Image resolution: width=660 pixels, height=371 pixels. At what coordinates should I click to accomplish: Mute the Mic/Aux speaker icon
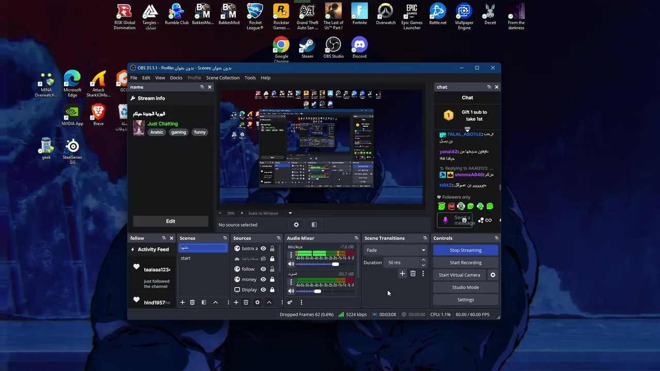[291, 264]
